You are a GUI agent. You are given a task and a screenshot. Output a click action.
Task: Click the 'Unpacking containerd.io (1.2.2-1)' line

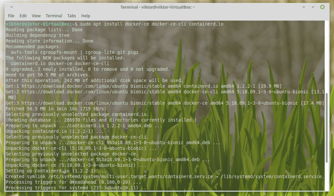[x=55, y=131]
